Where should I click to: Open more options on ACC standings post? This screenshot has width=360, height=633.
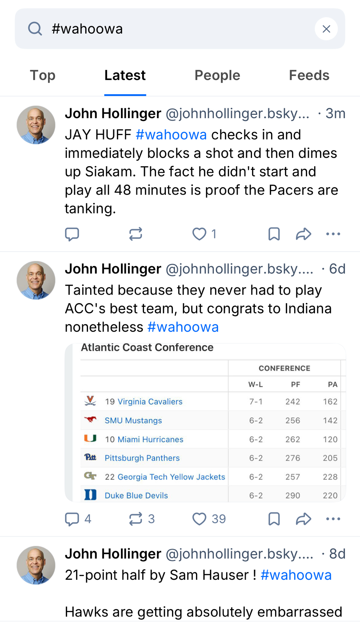[333, 519]
